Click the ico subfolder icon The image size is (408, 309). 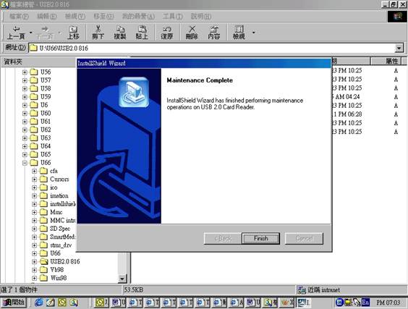43,187
